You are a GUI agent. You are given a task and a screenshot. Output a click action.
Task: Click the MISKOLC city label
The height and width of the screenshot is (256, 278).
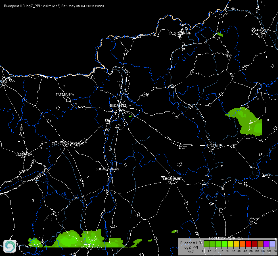[x=262, y=30]
